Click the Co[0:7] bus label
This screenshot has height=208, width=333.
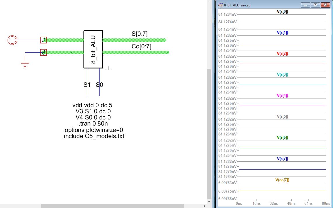142,47
